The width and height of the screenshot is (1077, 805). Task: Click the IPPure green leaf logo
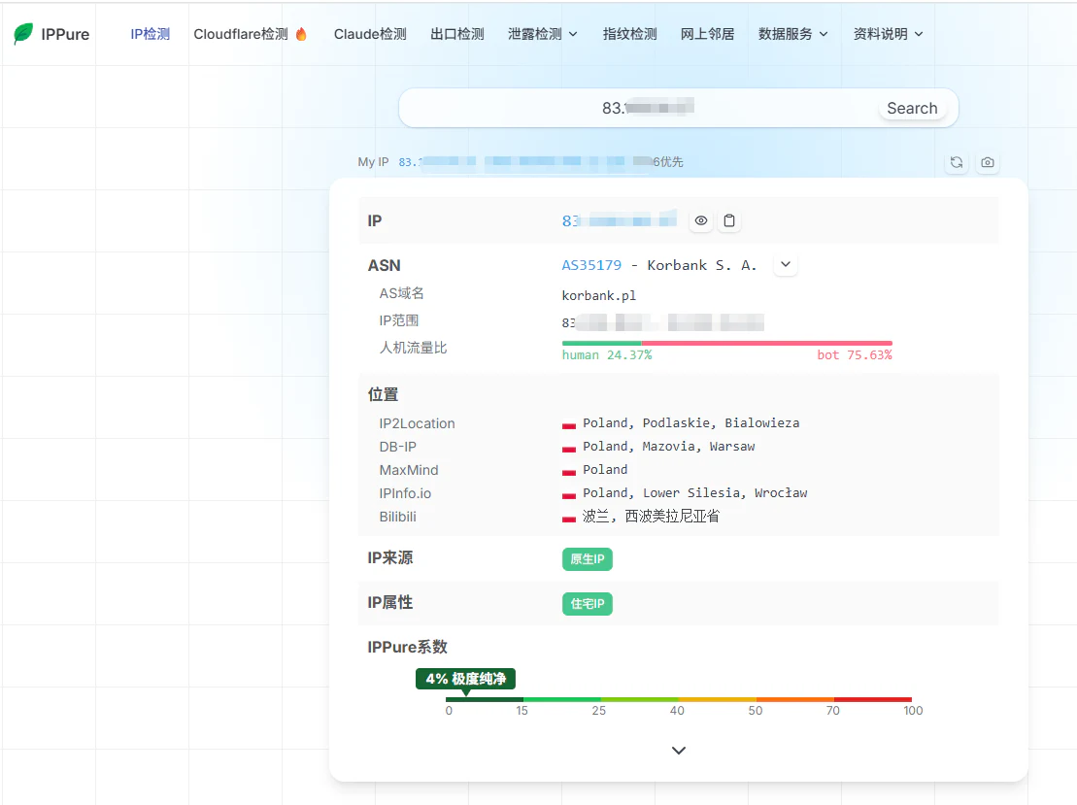(23, 33)
